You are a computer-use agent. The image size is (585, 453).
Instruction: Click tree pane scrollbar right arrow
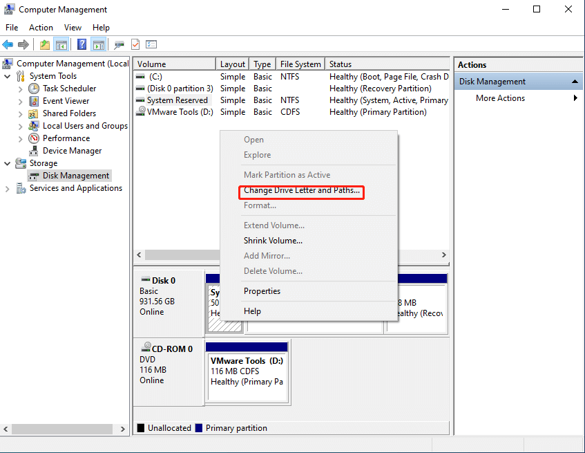click(122, 429)
